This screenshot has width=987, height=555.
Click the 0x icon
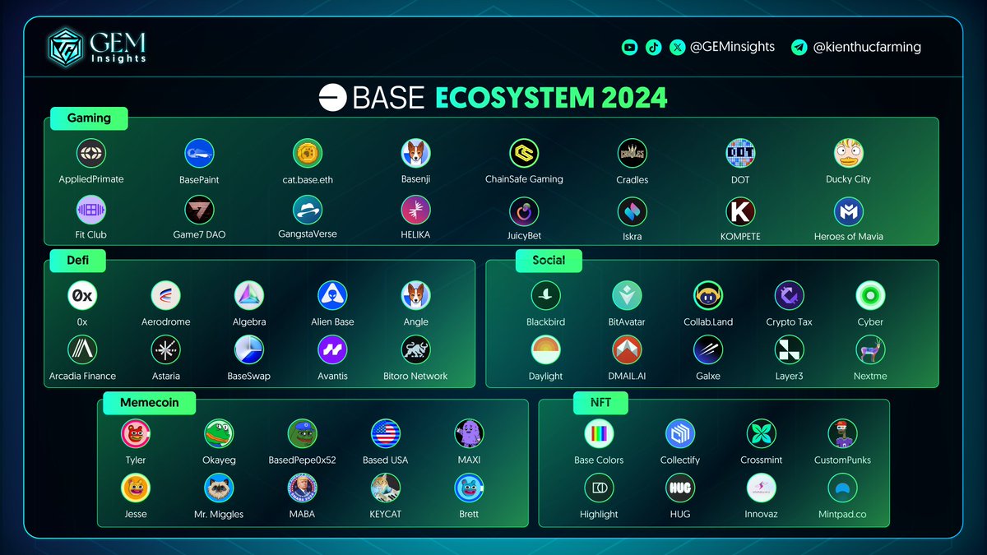point(82,295)
